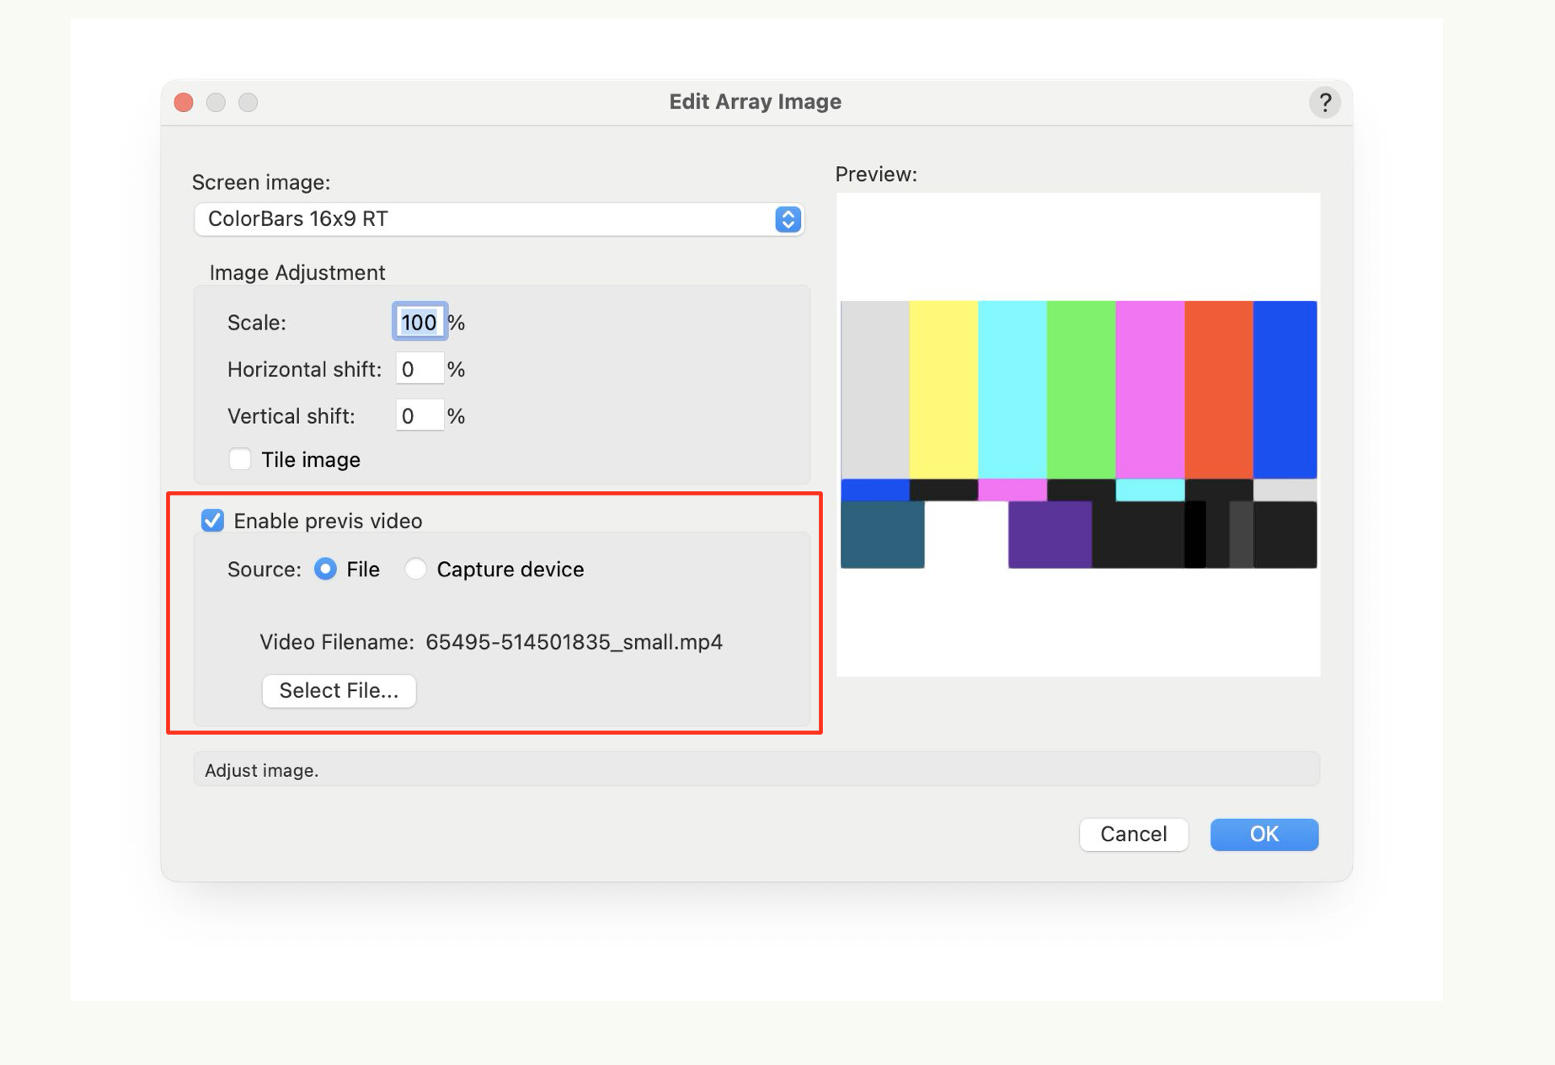This screenshot has height=1065, width=1555.
Task: Click the Edit Array Image title bar
Action: pyautogui.click(x=756, y=101)
